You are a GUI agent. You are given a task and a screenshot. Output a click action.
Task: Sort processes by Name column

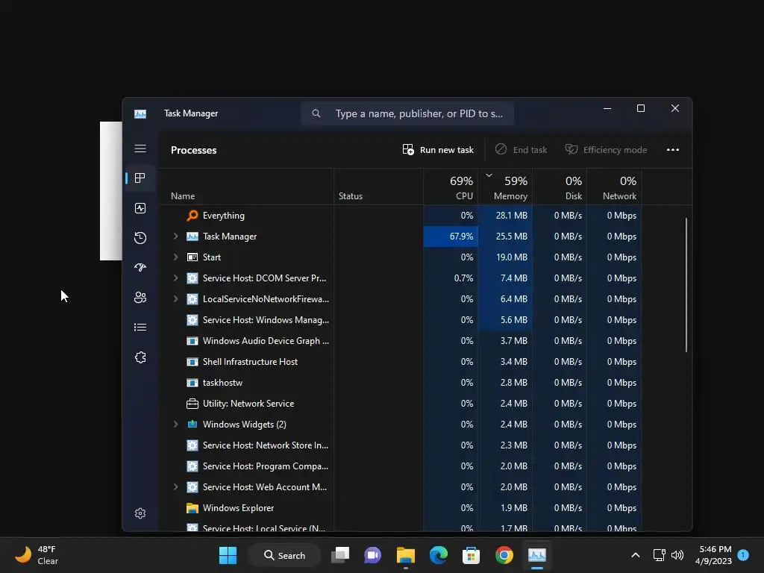pos(246,187)
